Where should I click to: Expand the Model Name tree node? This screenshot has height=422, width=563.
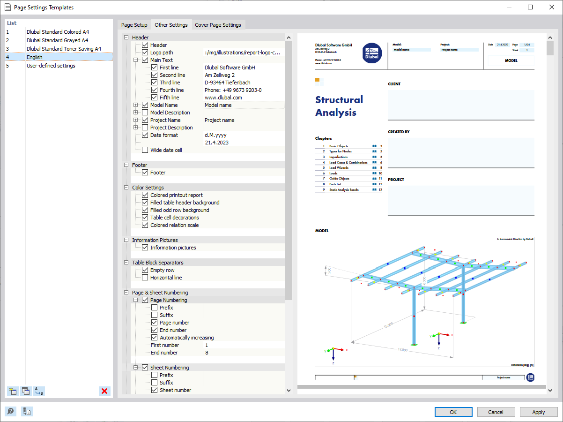point(136,105)
